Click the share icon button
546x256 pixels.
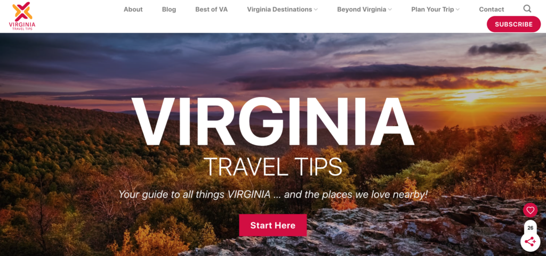[530, 242]
